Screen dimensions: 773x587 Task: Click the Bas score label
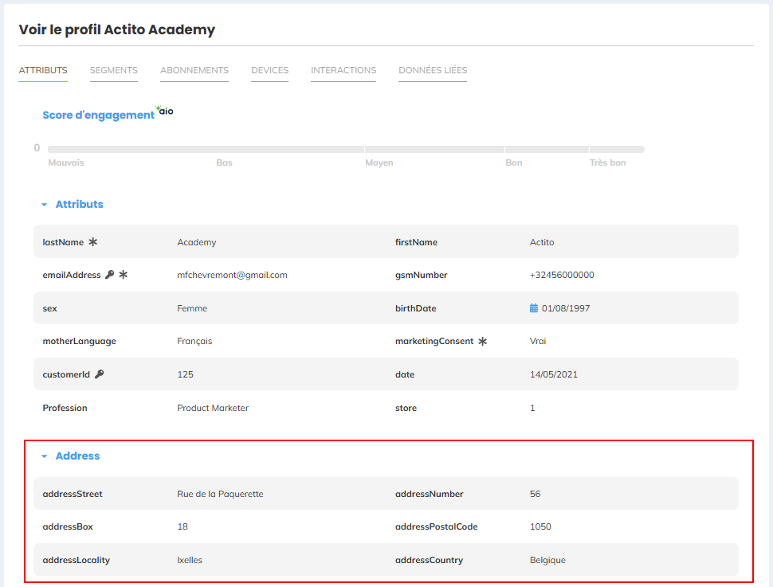click(224, 162)
